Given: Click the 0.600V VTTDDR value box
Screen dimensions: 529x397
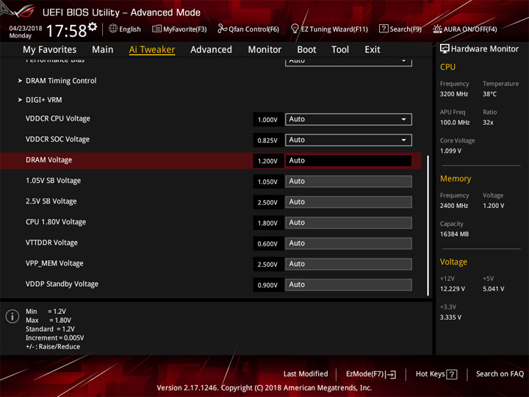Looking at the screenshot, I should click(268, 243).
